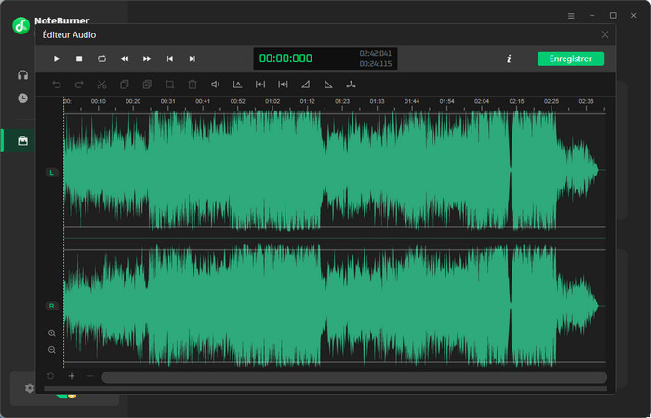Zoom out vertically with the magnifier minus
Image resolution: width=651 pixels, height=418 pixels.
point(52,350)
